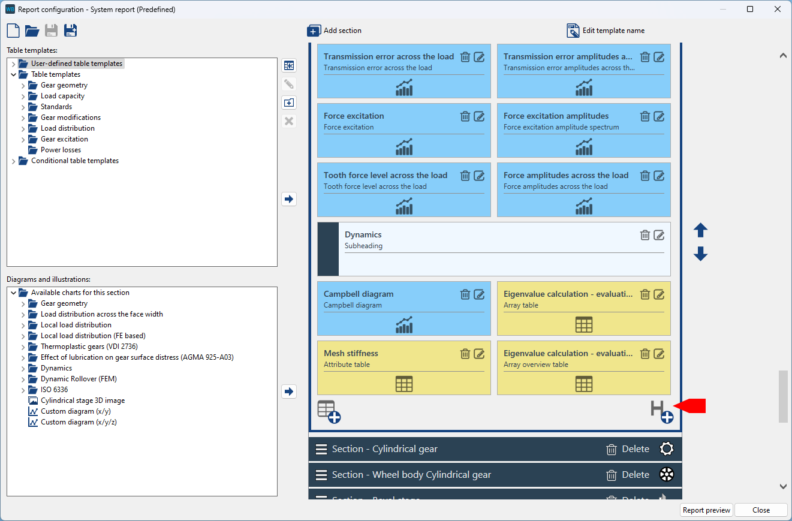
Task: Delete the Campbell diagram block
Action: (465, 294)
